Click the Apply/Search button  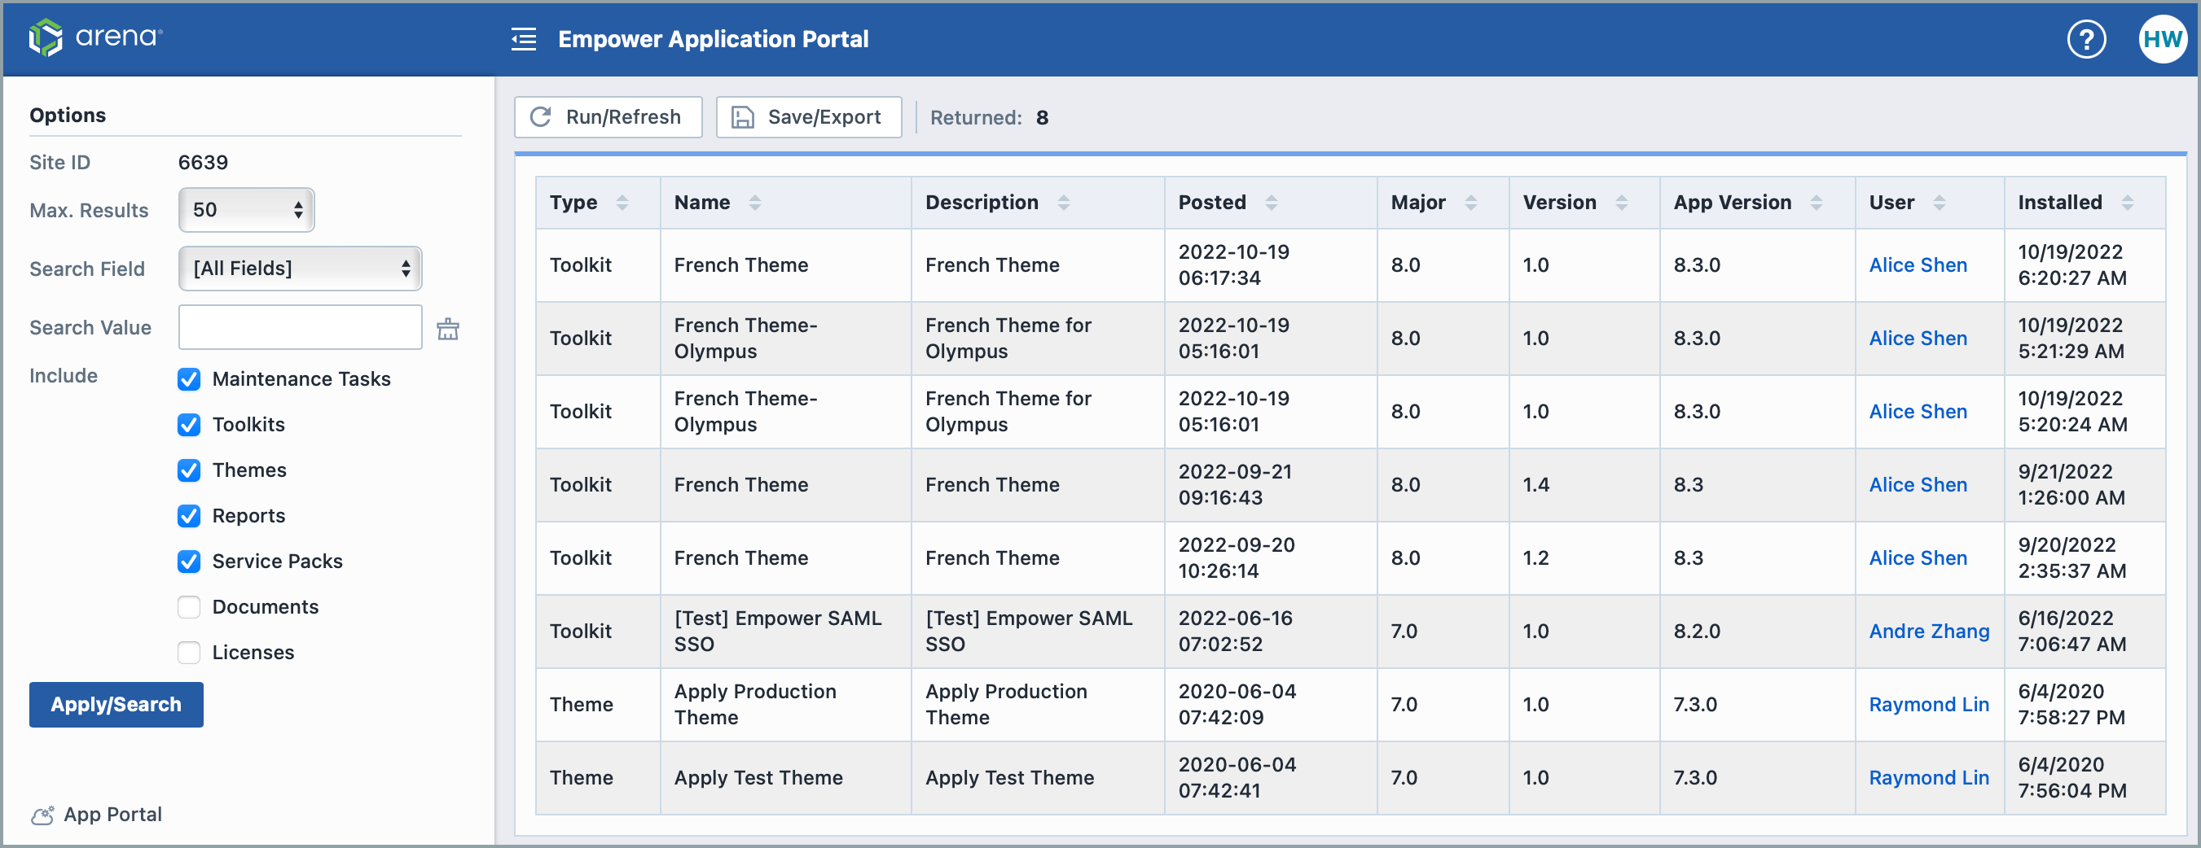116,705
